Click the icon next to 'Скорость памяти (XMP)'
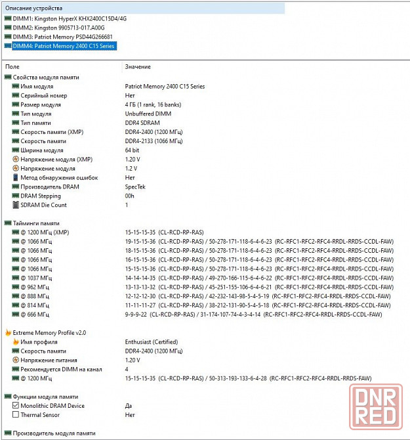 pyautogui.click(x=15, y=131)
